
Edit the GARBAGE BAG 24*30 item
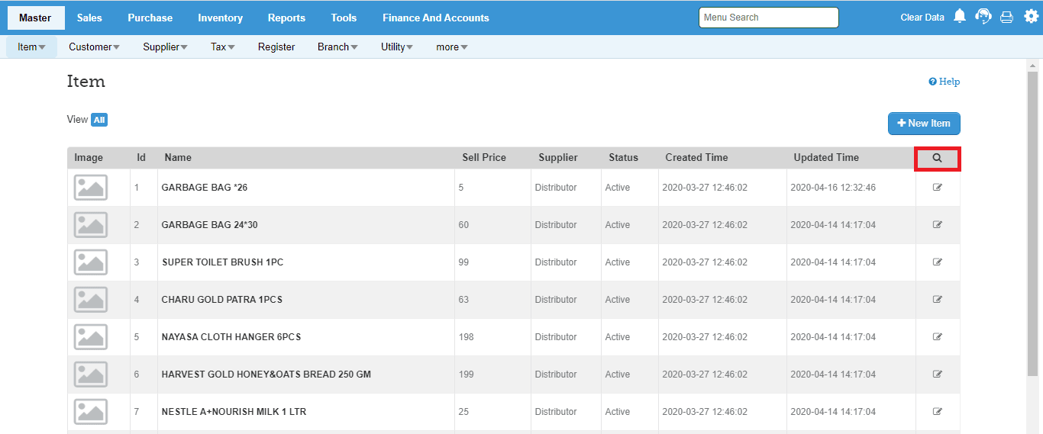coord(938,224)
